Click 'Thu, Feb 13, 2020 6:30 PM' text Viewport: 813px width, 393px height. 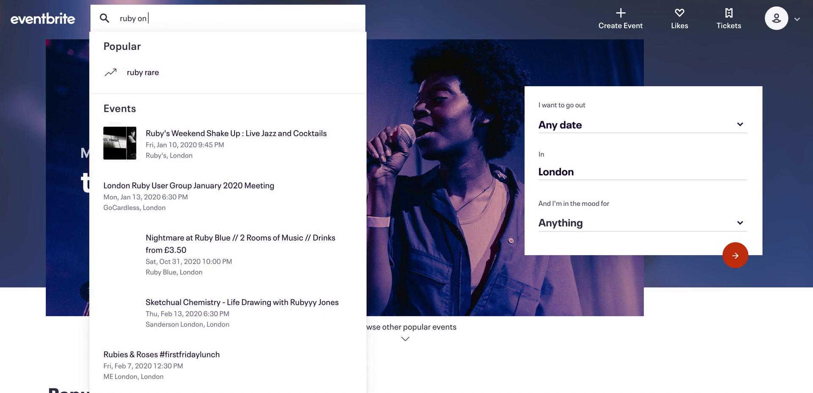[187, 314]
